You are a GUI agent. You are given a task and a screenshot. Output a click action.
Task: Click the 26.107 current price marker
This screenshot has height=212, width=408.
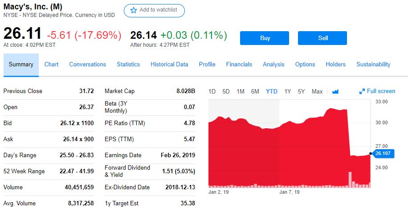tap(383, 153)
